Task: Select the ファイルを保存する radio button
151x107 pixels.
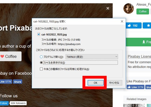Action: pos(41,63)
